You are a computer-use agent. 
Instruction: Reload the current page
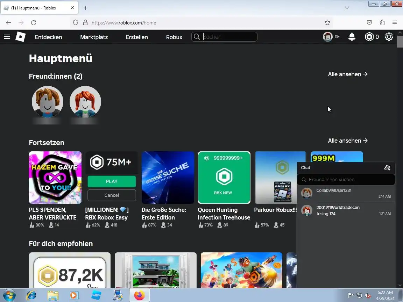click(34, 23)
